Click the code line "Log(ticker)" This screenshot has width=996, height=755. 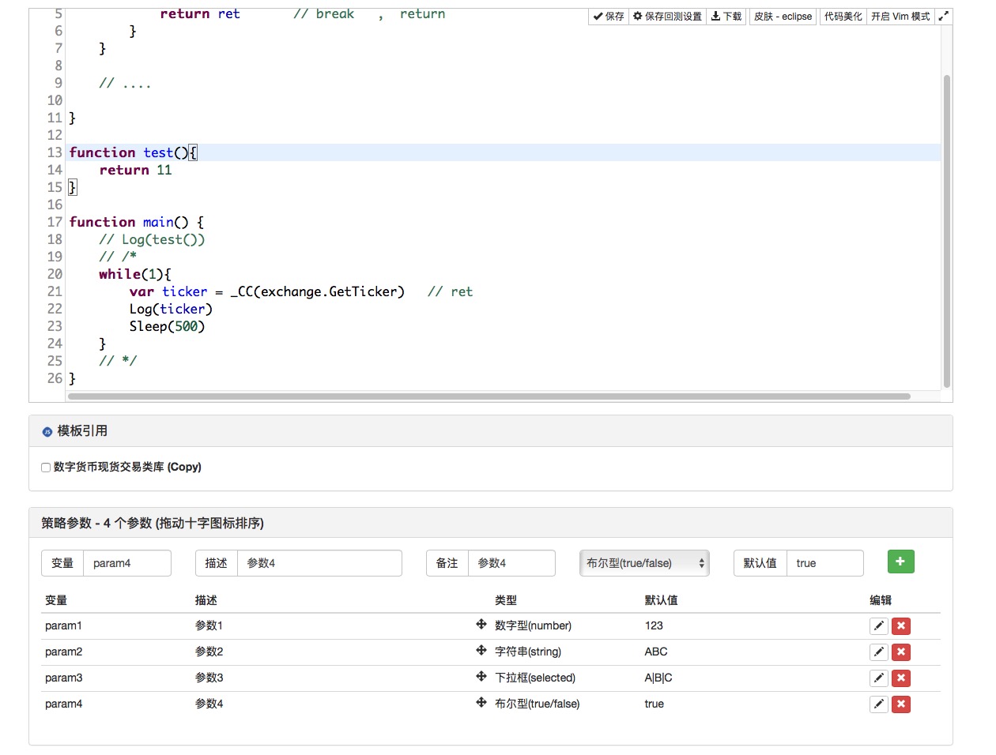pos(171,309)
